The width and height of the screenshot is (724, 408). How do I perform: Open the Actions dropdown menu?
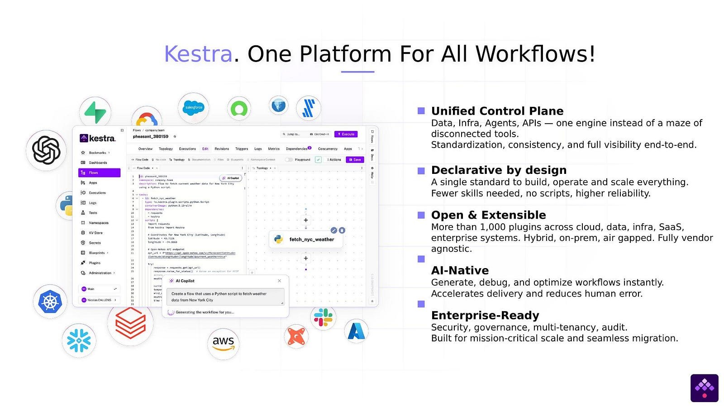pyautogui.click(x=334, y=160)
